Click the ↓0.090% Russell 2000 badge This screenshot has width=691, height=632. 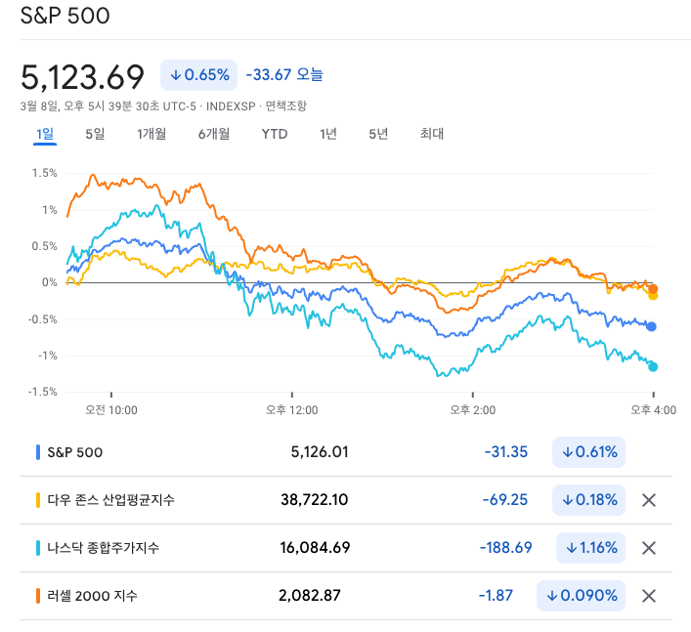click(x=581, y=596)
